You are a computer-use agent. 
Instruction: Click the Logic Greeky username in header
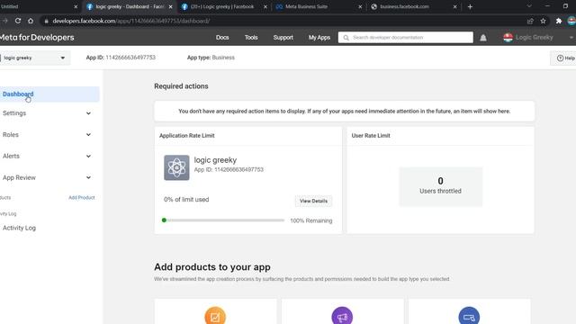pyautogui.click(x=534, y=38)
